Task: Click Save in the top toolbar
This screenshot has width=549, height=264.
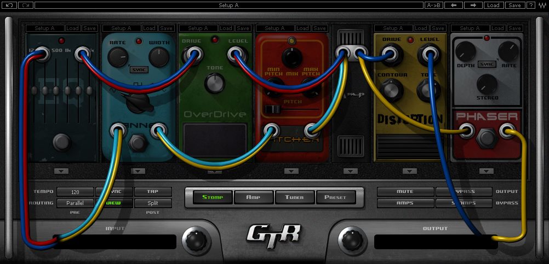Action: coord(514,5)
